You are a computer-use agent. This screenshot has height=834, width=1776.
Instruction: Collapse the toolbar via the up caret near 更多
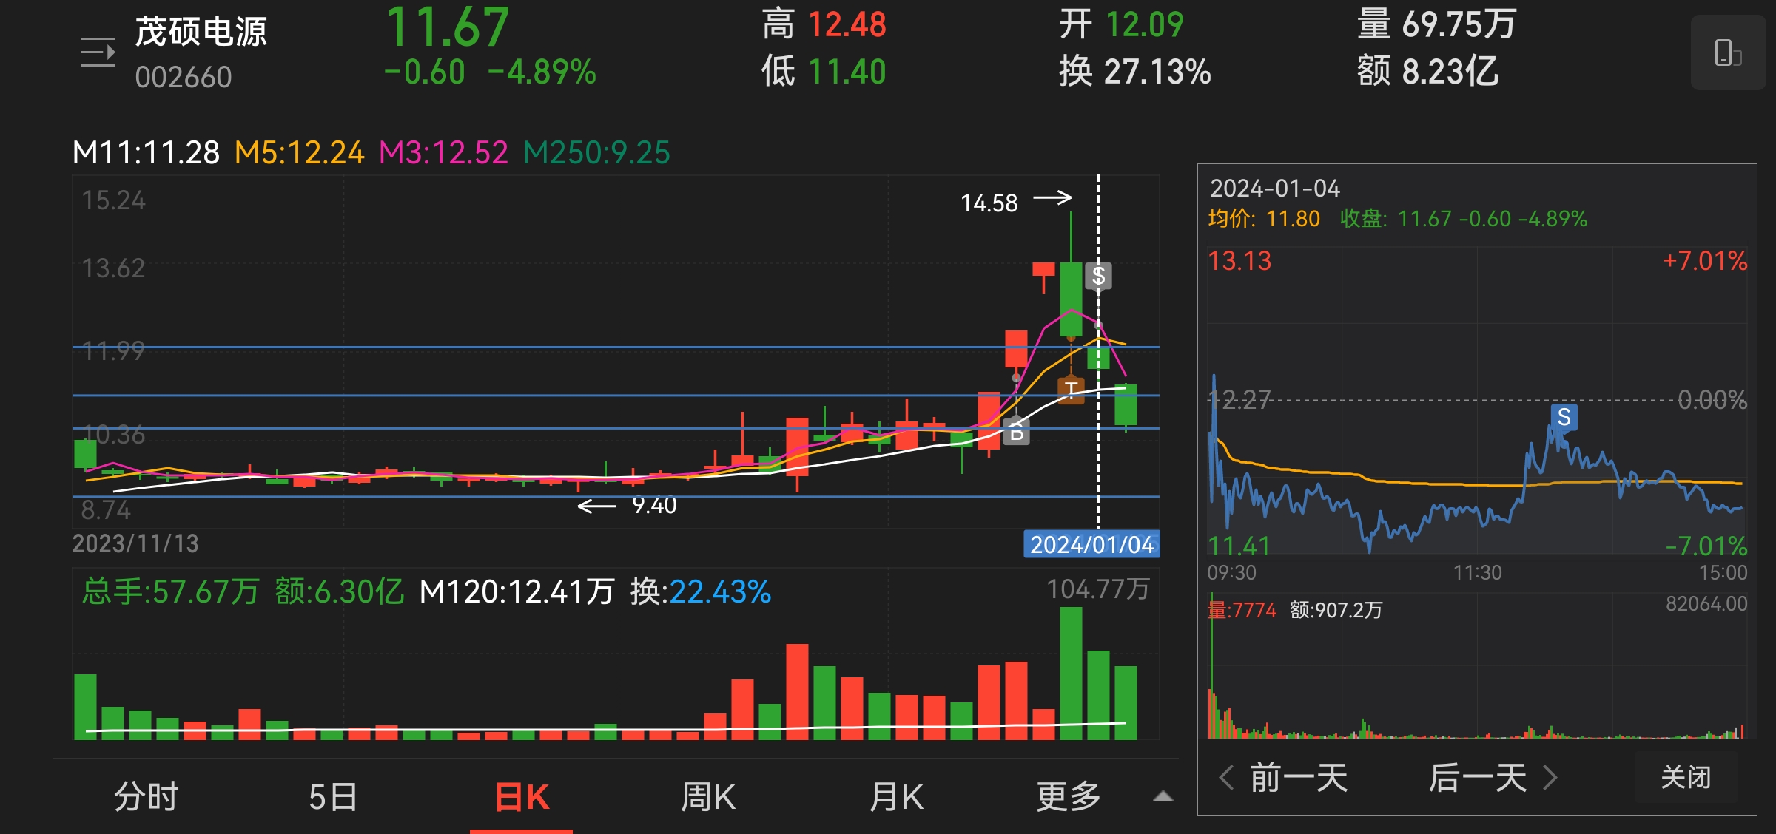tap(1163, 797)
